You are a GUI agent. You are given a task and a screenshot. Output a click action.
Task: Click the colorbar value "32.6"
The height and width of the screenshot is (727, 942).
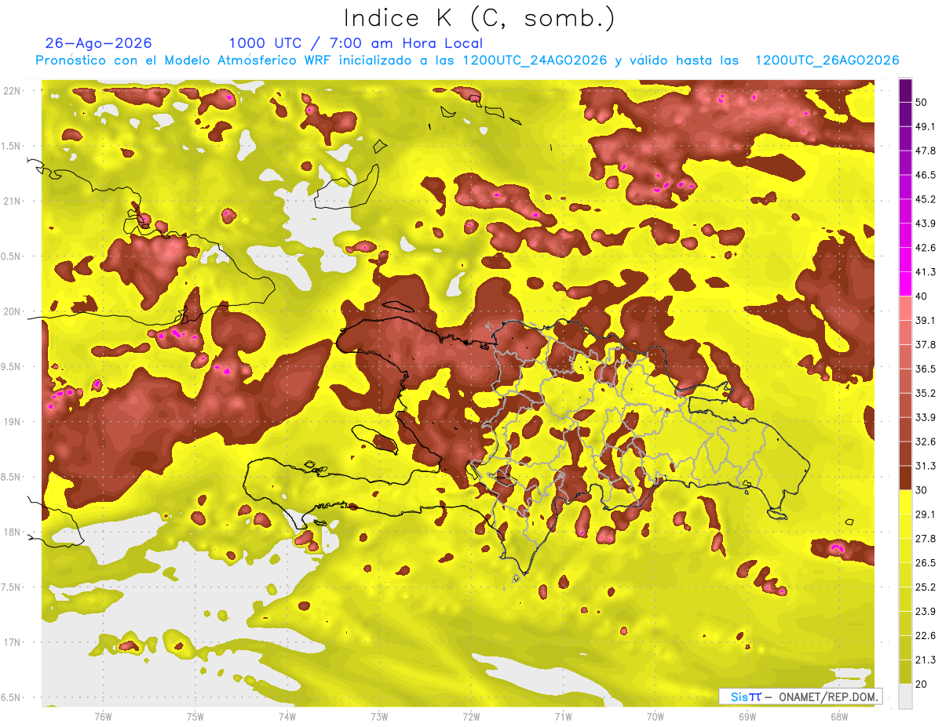[926, 442]
